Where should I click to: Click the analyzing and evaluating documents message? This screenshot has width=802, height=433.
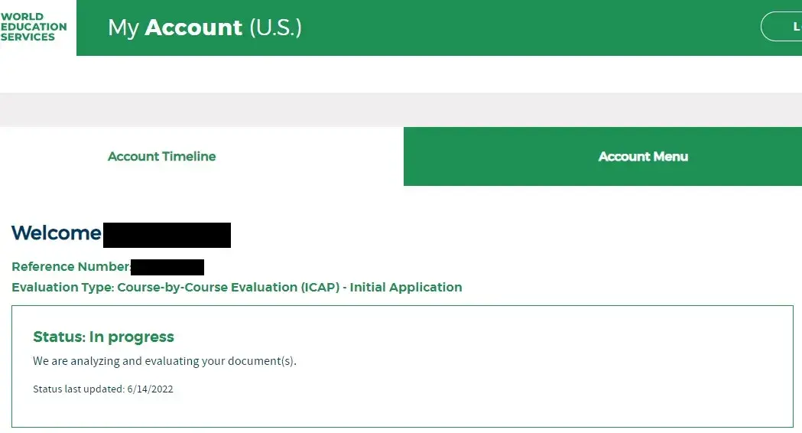164,361
